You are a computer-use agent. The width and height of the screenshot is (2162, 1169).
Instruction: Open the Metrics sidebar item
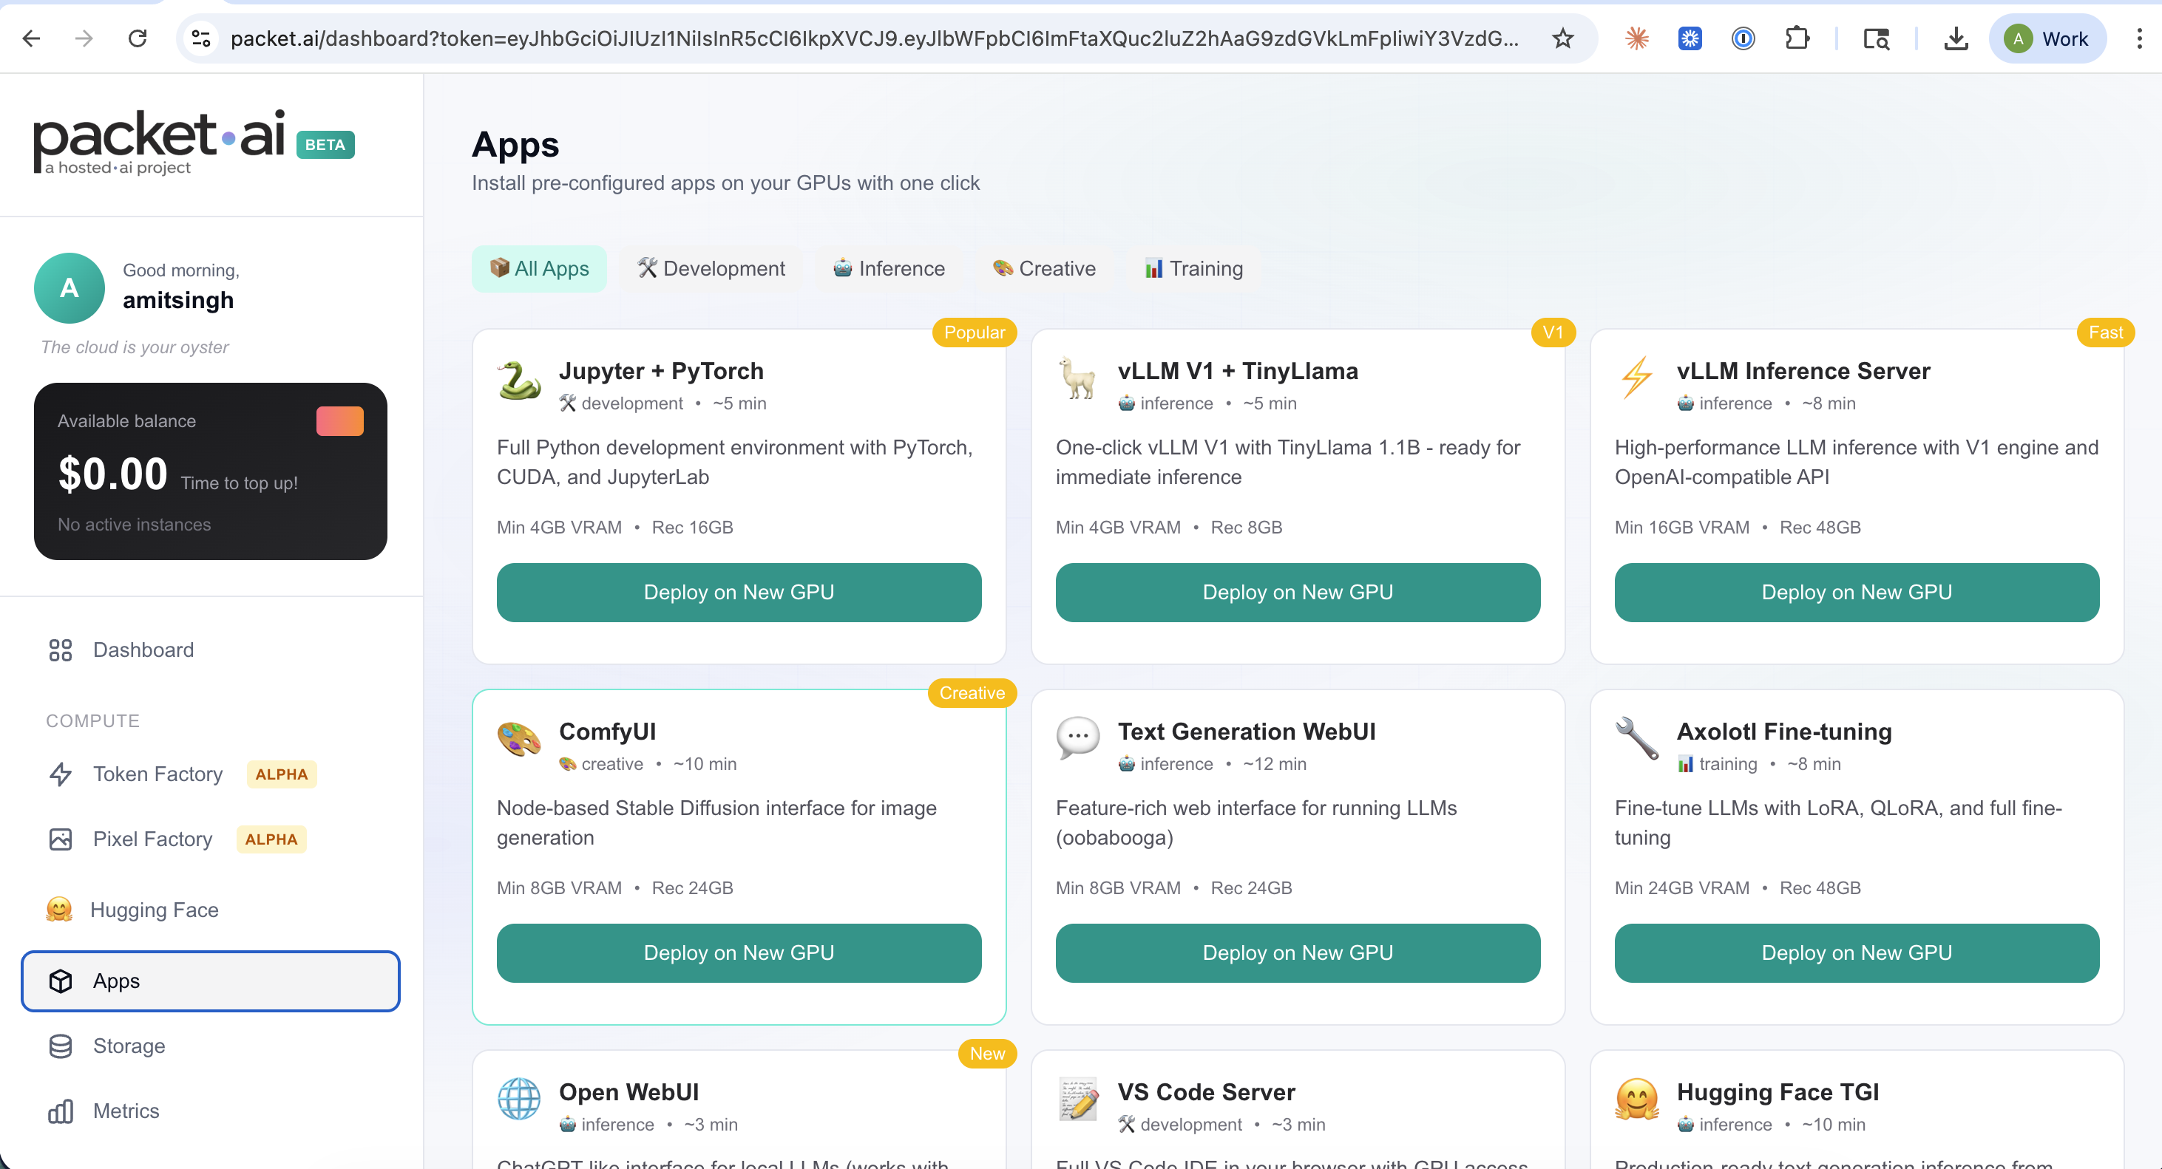pos(126,1111)
